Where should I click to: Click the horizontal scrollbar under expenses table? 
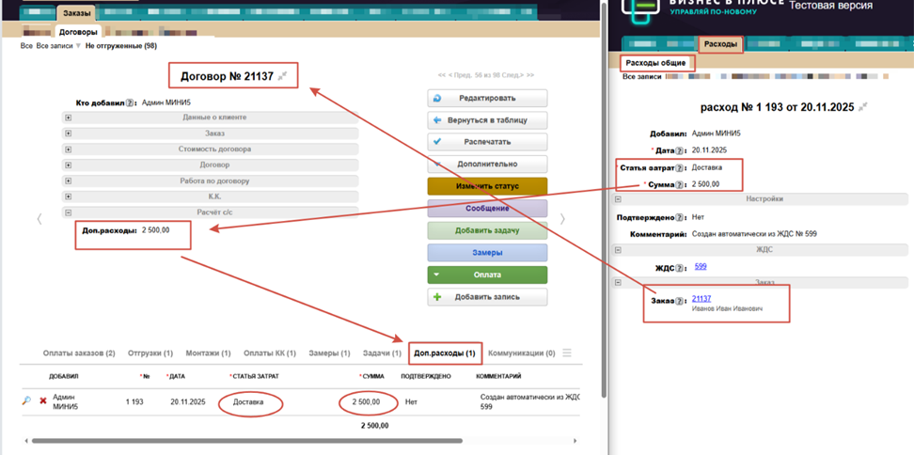(244, 440)
